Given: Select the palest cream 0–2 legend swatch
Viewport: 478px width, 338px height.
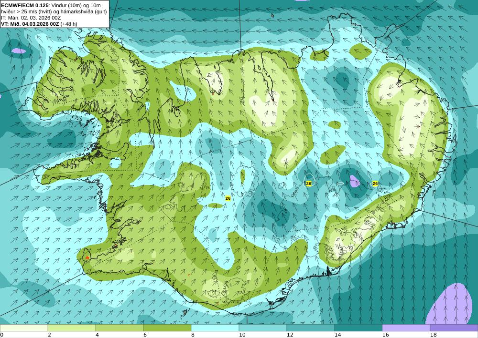Looking at the screenshot, I should 24,328.
